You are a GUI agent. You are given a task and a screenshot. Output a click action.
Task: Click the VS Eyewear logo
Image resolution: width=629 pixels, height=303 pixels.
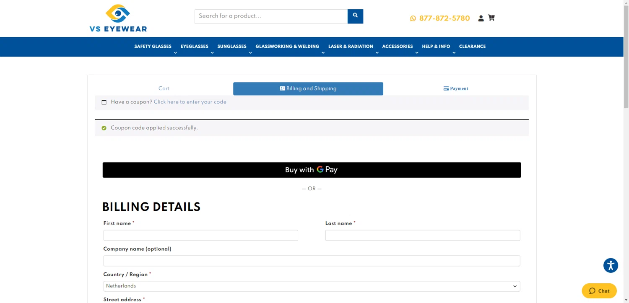[118, 18]
